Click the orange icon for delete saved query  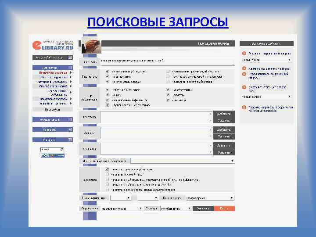(x=244, y=68)
